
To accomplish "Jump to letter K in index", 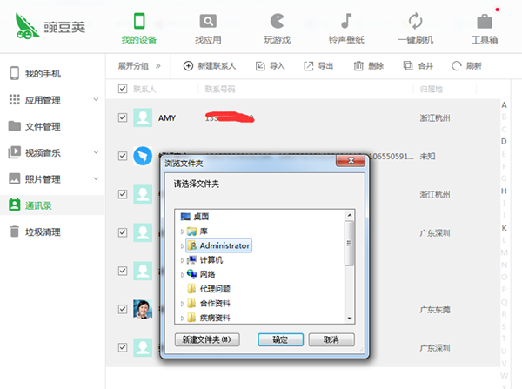I will [x=504, y=228].
